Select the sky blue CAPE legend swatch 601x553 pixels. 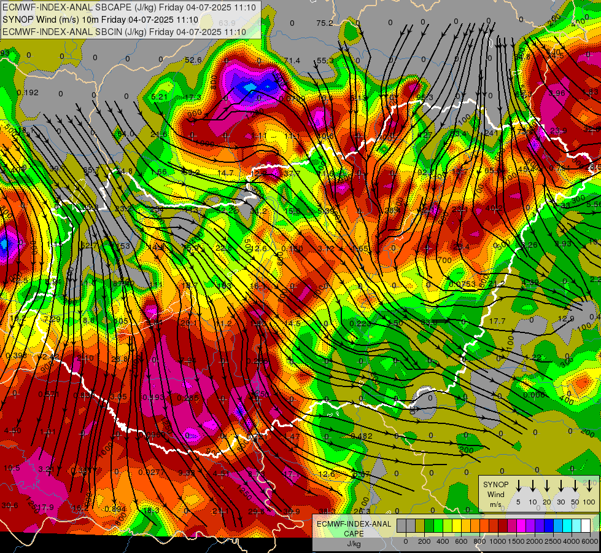(x=558, y=526)
